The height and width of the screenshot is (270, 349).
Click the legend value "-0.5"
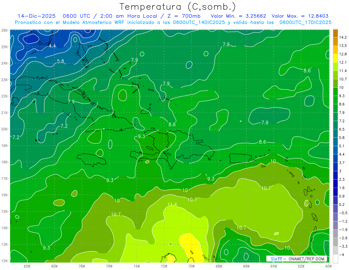(343, 213)
